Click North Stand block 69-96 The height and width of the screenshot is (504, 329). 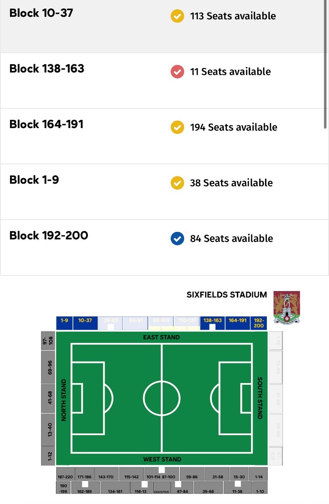point(48,367)
